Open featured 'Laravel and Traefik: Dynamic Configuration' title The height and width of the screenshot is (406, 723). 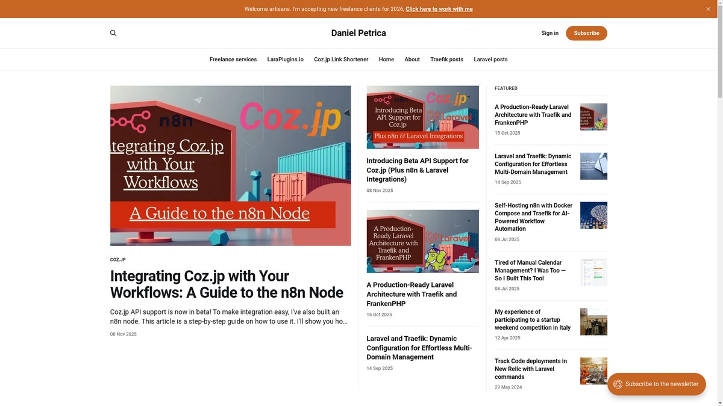point(533,164)
